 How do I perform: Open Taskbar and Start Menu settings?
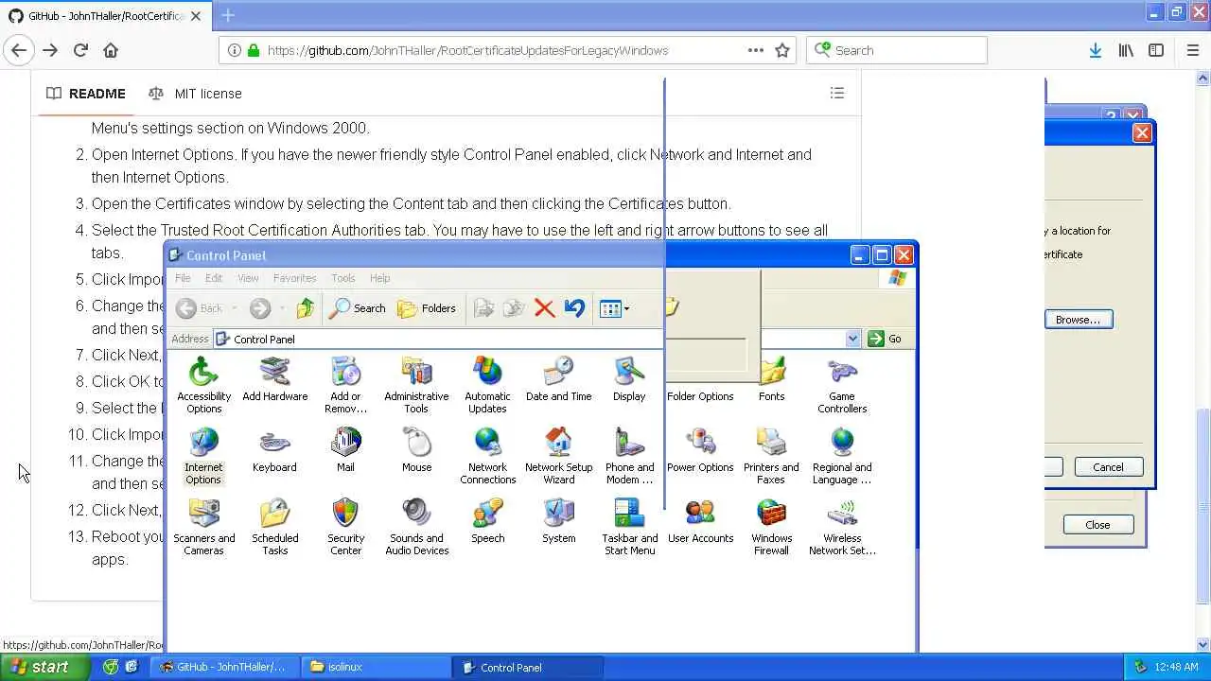coord(629,527)
